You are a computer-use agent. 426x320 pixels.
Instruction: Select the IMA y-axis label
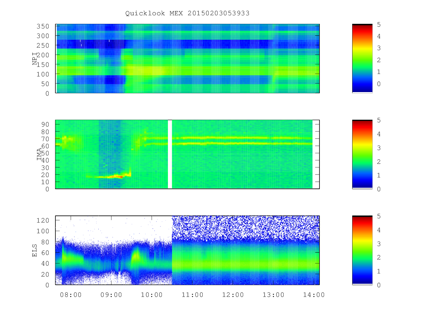tap(39, 154)
